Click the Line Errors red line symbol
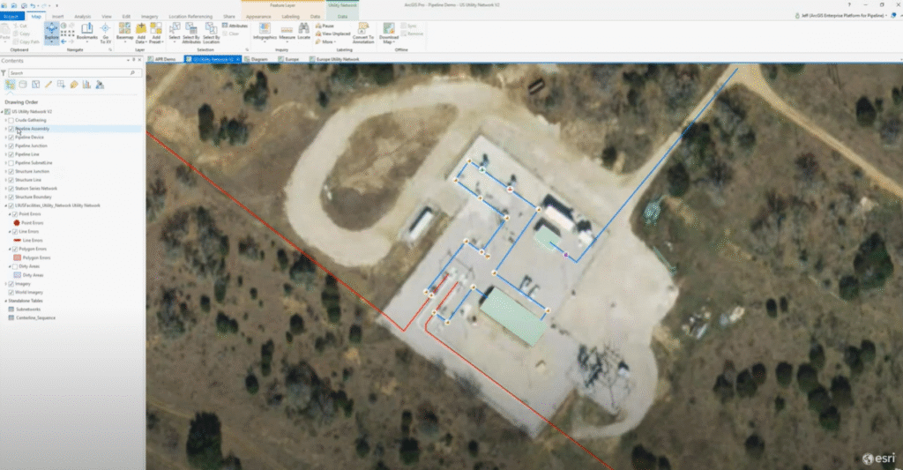Image resolution: width=903 pixels, height=470 pixels. coord(18,240)
